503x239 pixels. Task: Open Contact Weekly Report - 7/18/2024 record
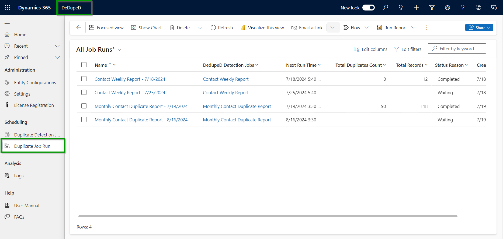130,79
